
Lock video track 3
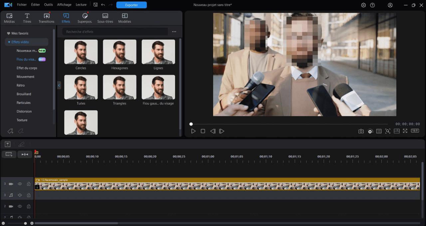[x=29, y=184]
